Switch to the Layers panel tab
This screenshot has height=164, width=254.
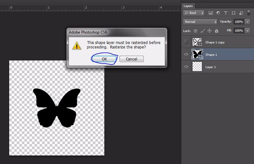pyautogui.click(x=188, y=6)
